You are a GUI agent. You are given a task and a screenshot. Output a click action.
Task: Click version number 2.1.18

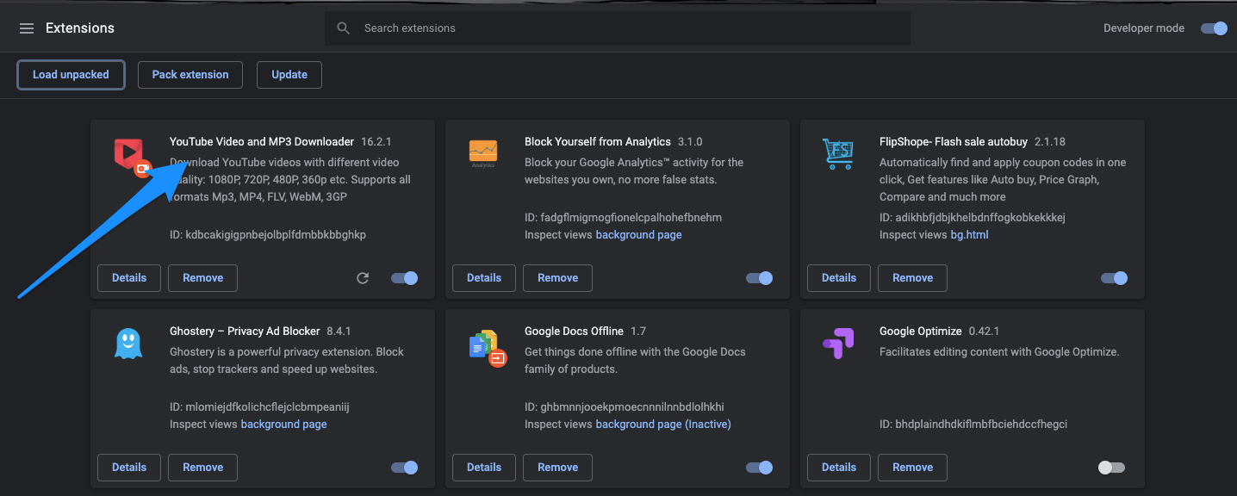1049,142
